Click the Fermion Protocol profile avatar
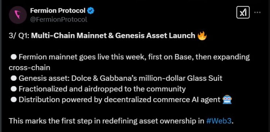The width and height of the screenshot is (270, 132). tap(18, 15)
